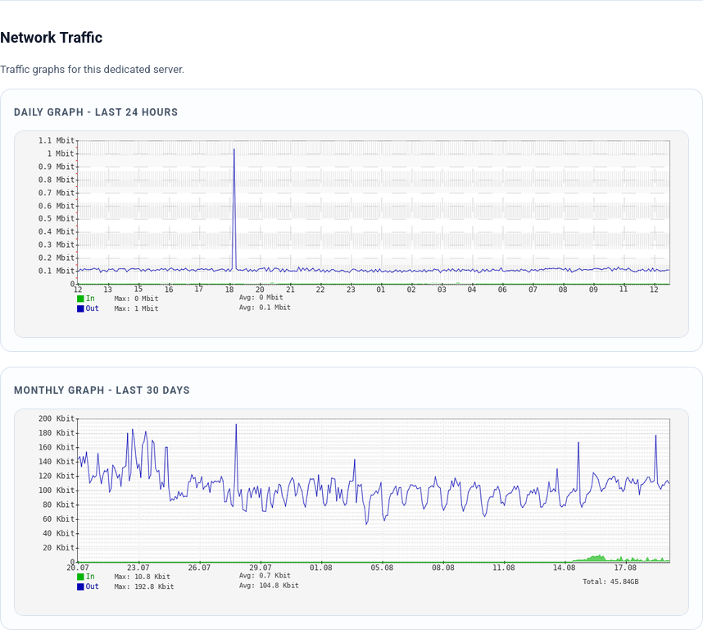The height and width of the screenshot is (630, 703).
Task: Click the '0.9 Mbit' axis label
Action: pos(56,167)
